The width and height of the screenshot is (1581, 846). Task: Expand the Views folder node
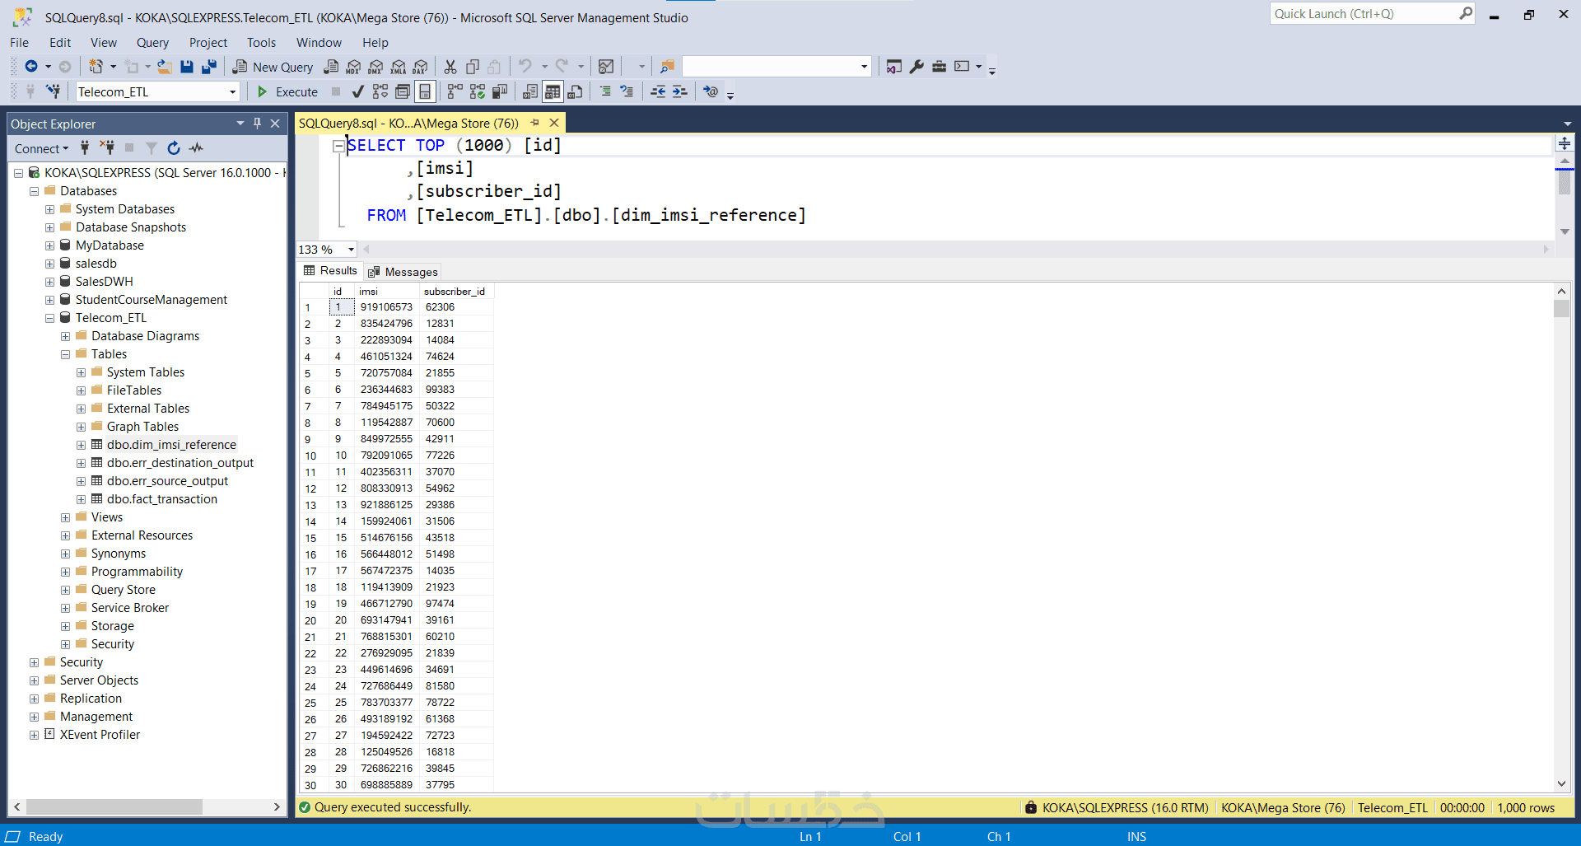[x=66, y=517]
